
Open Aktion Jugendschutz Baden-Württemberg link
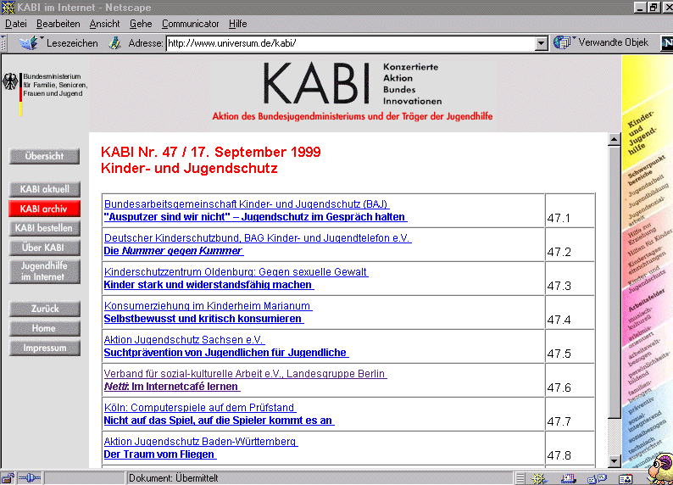click(200, 441)
